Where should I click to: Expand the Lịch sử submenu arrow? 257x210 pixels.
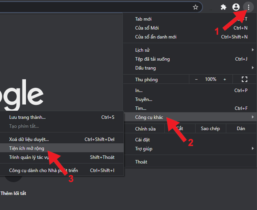point(253,50)
